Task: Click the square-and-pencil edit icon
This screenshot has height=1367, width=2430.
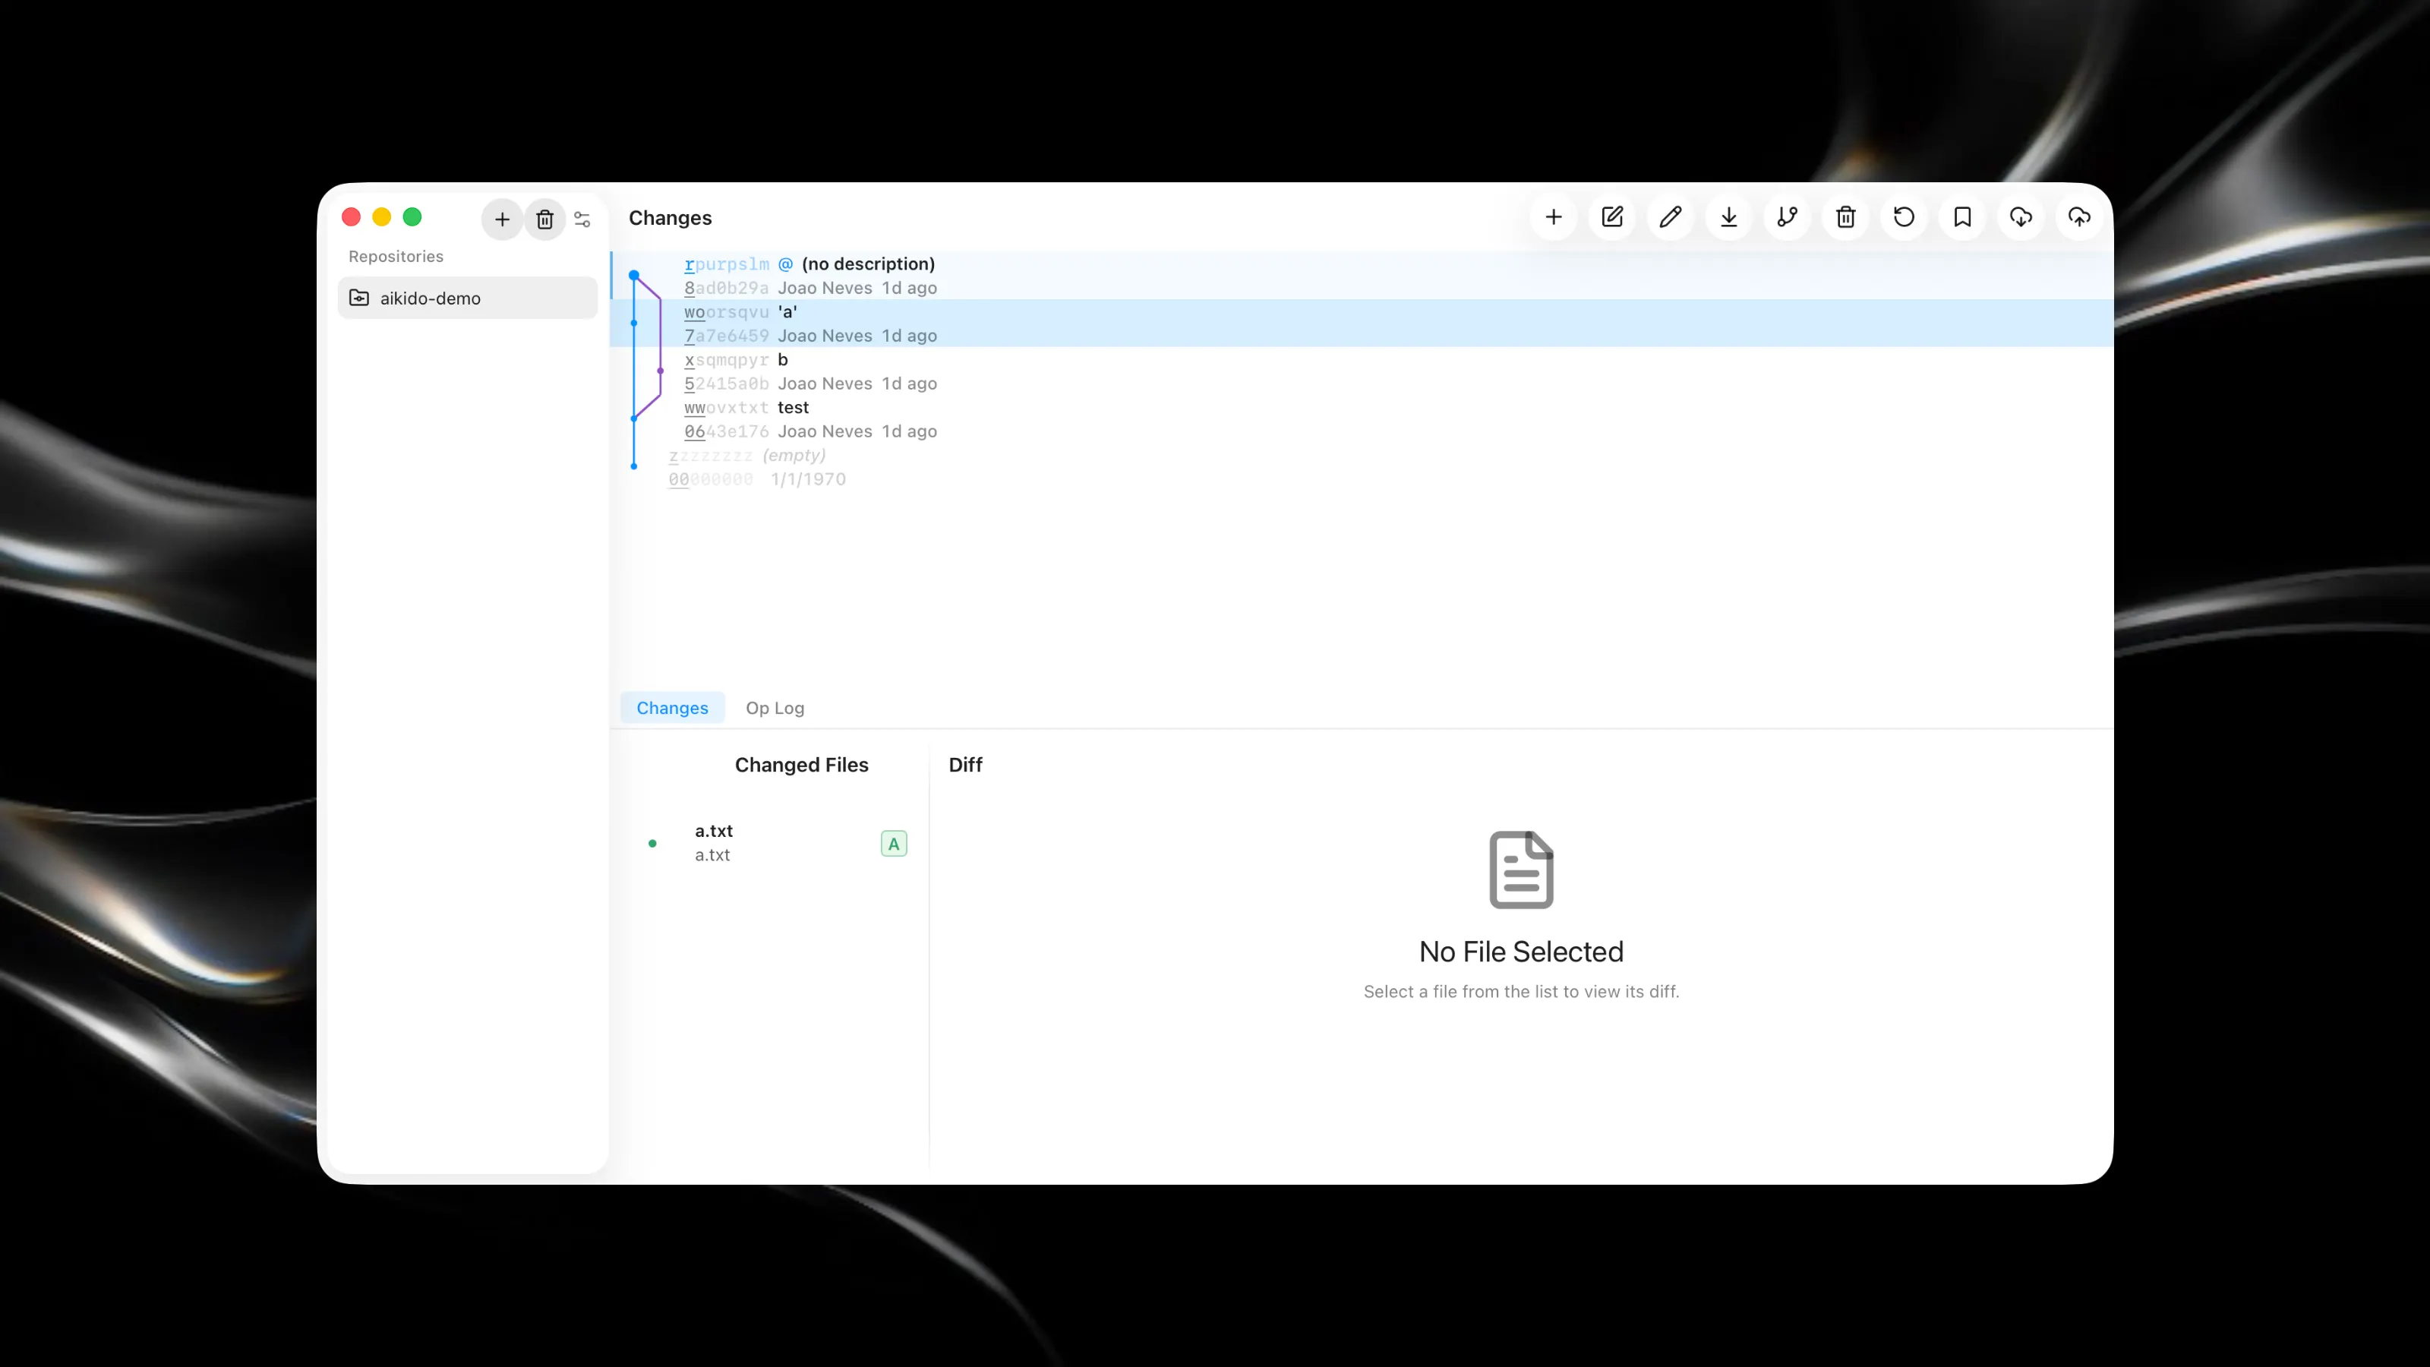Action: 1612,217
